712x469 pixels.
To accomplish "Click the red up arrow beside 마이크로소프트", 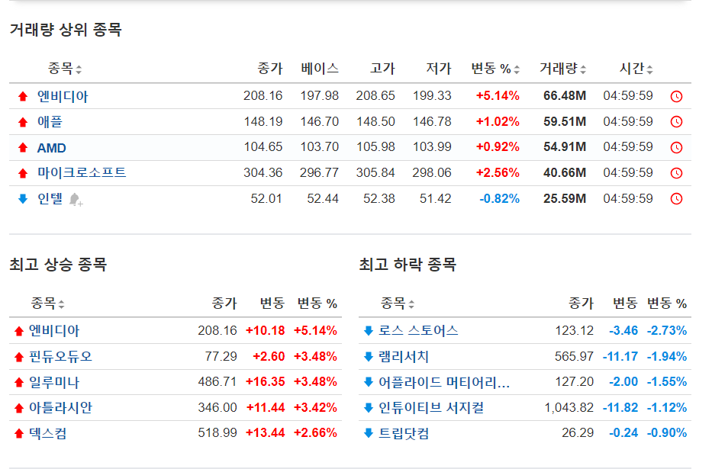I will point(23,173).
